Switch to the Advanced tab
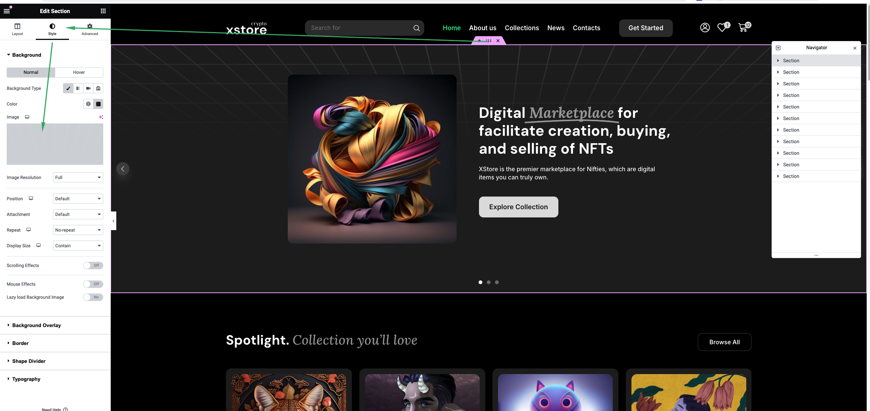This screenshot has height=411, width=870. 90,29
